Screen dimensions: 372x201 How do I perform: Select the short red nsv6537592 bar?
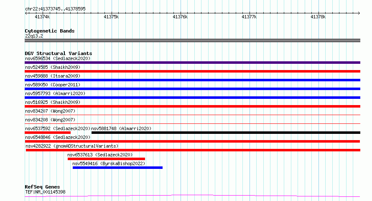click(x=48, y=133)
